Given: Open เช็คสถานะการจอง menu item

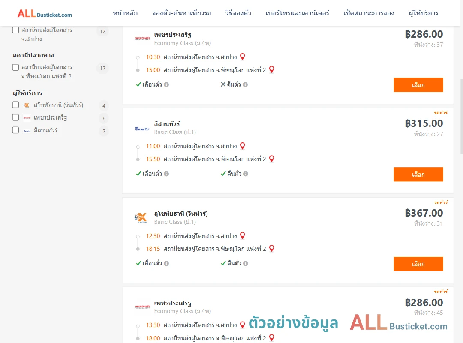Looking at the screenshot, I should click(369, 13).
